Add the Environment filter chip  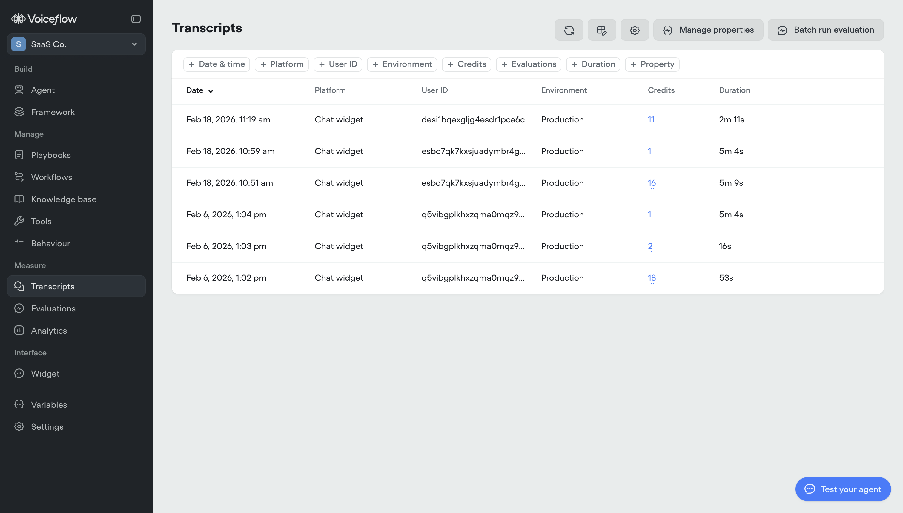402,64
